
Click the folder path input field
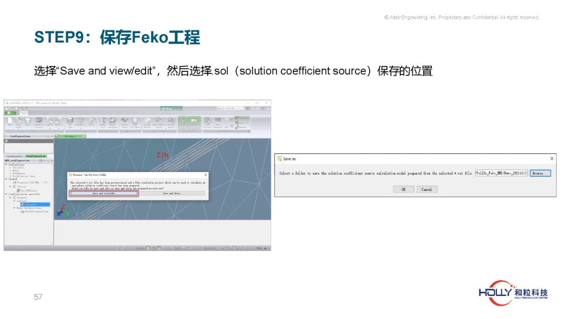[501, 174]
